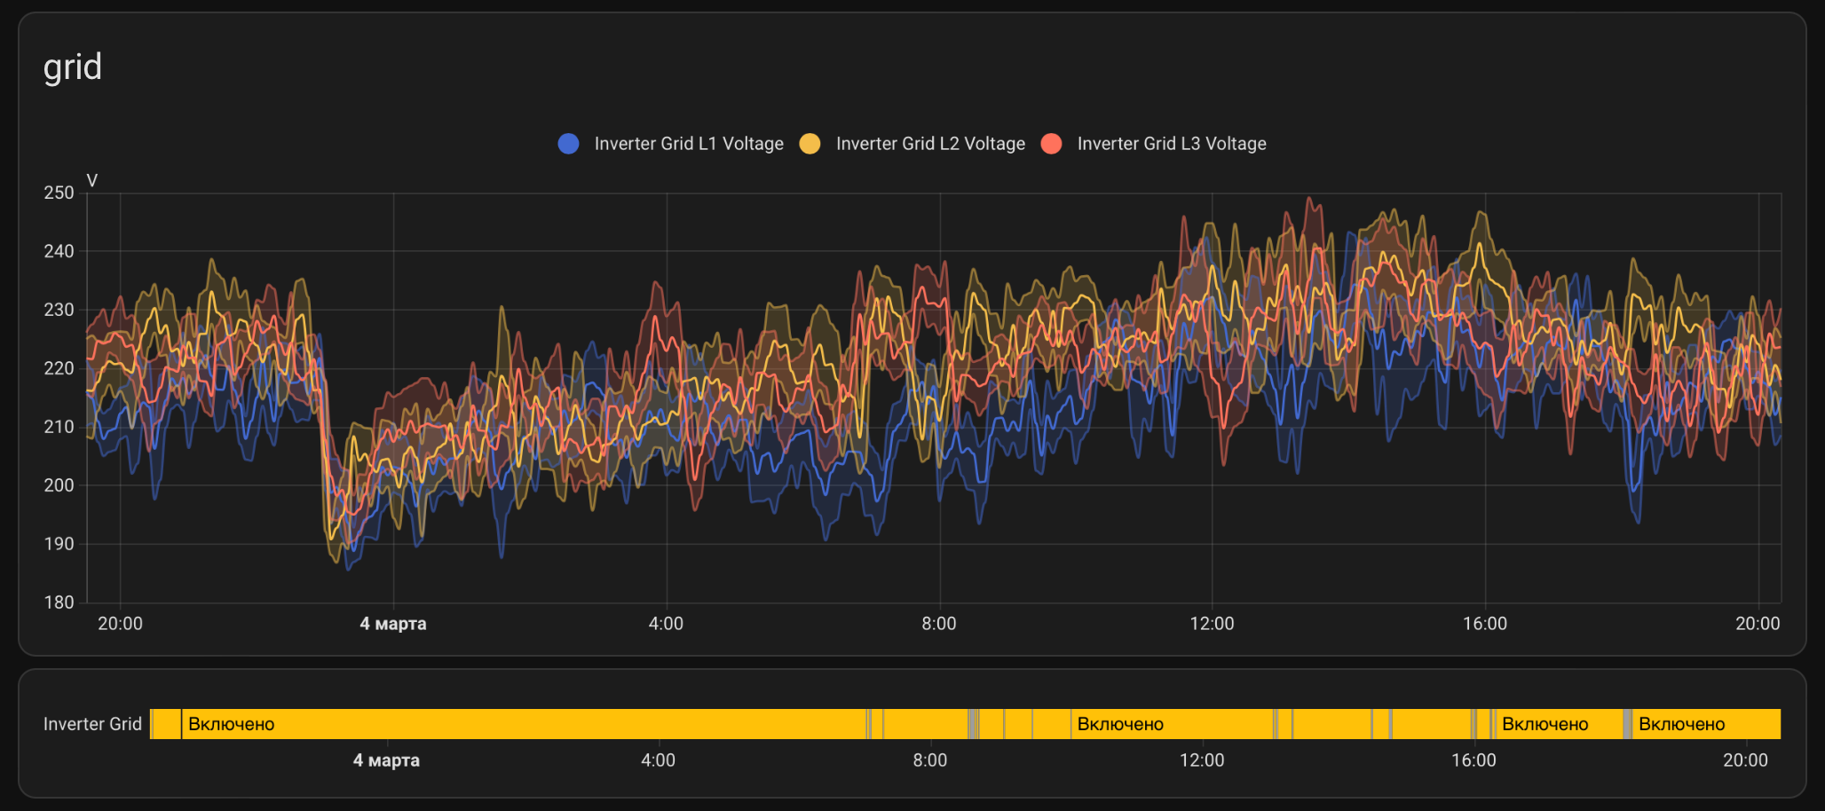Click the 250 value on voltage axis

point(59,193)
